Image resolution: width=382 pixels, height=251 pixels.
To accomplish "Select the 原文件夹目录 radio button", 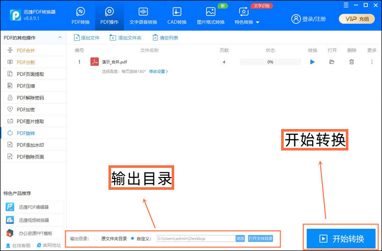I will click(x=97, y=238).
